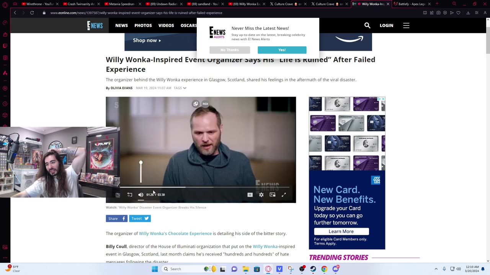Reload the current page
This screenshot has height=275, width=490.
[32, 13]
